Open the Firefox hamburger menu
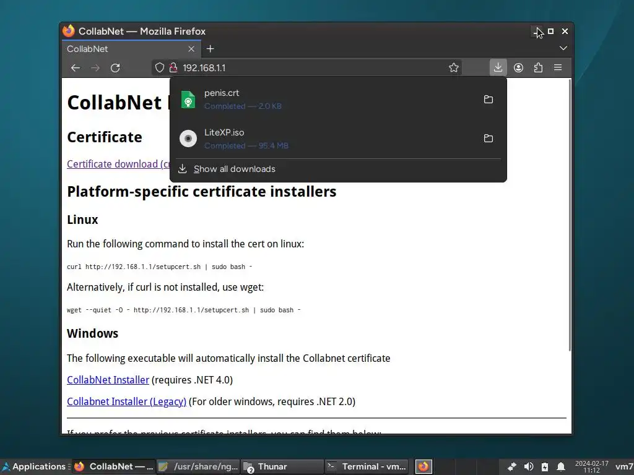Viewport: 634px width, 475px height. coord(558,67)
